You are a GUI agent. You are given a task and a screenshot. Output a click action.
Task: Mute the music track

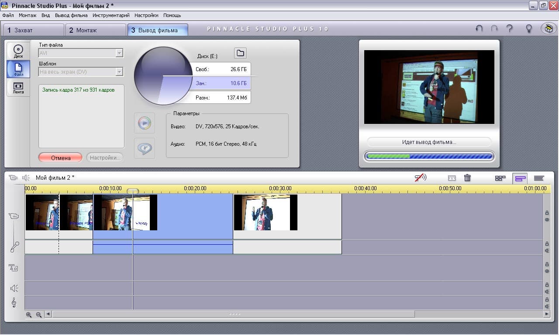[547, 306]
